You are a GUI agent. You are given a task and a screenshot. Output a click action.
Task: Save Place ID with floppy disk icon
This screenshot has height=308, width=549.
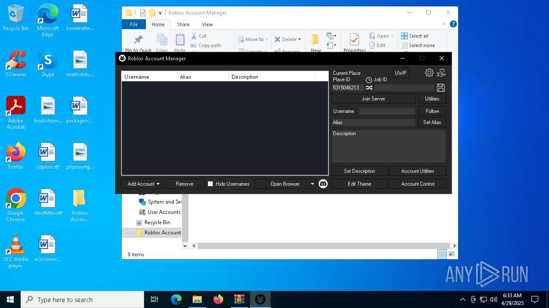click(441, 88)
